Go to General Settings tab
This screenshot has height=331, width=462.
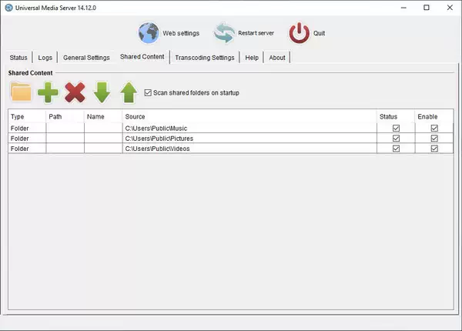tap(86, 58)
